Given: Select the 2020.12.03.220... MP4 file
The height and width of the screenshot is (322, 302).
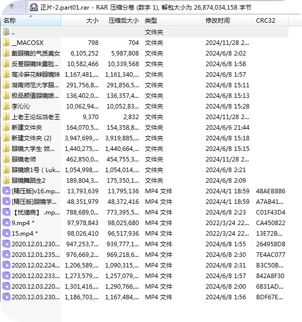Looking at the screenshot, I should coord(144,287).
